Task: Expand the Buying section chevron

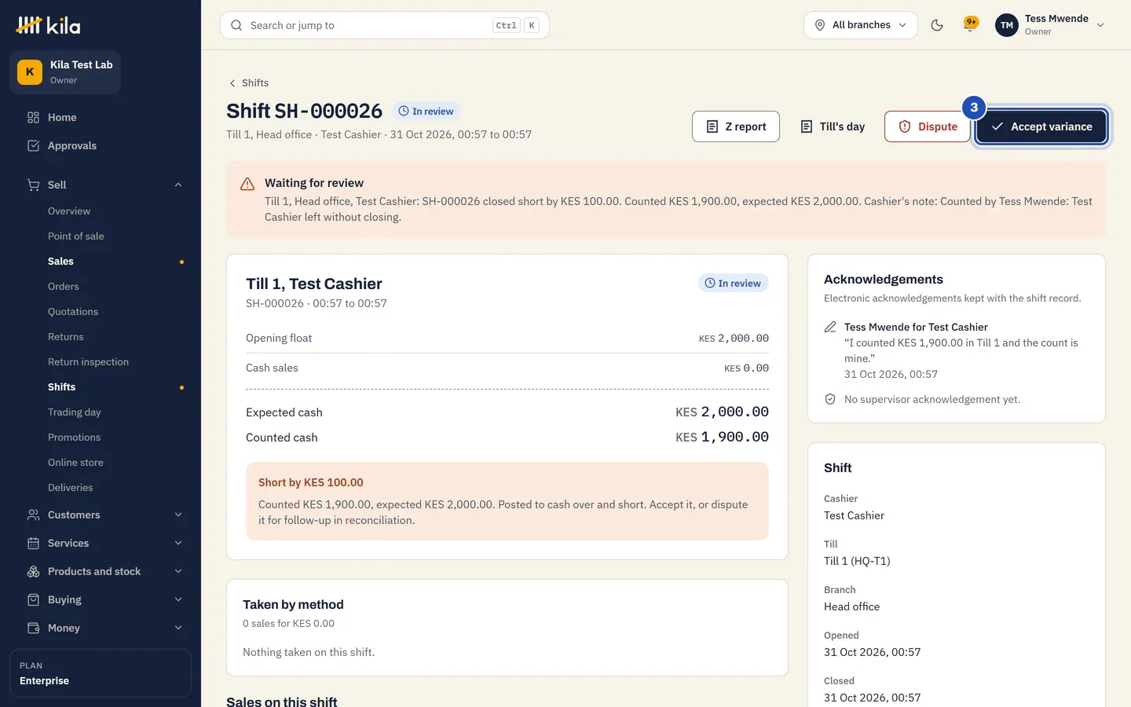Action: (178, 599)
